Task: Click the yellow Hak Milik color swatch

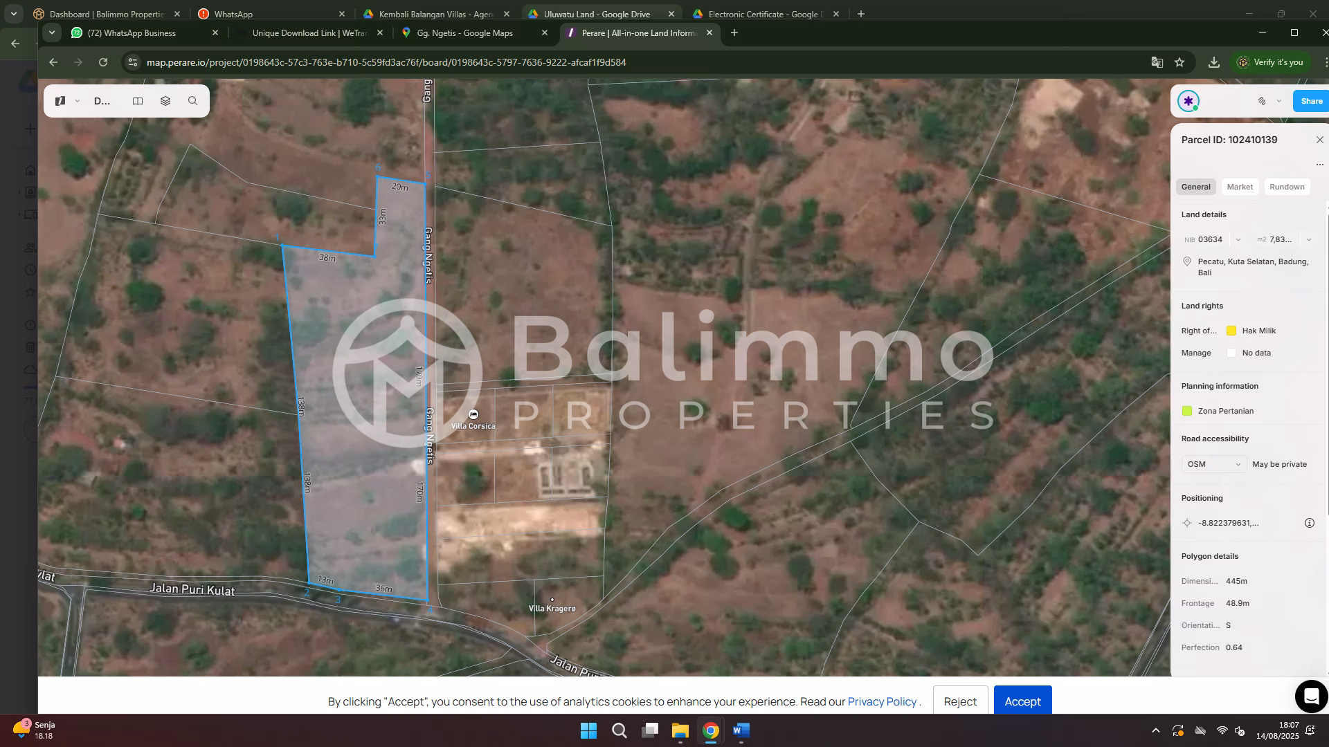Action: coord(1231,331)
